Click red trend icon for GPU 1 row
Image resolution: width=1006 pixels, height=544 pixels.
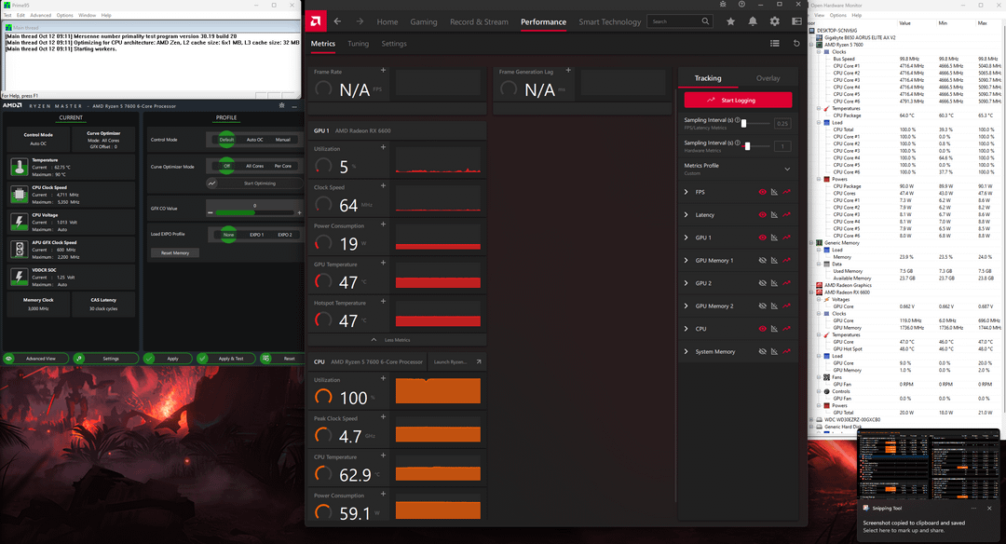786,238
